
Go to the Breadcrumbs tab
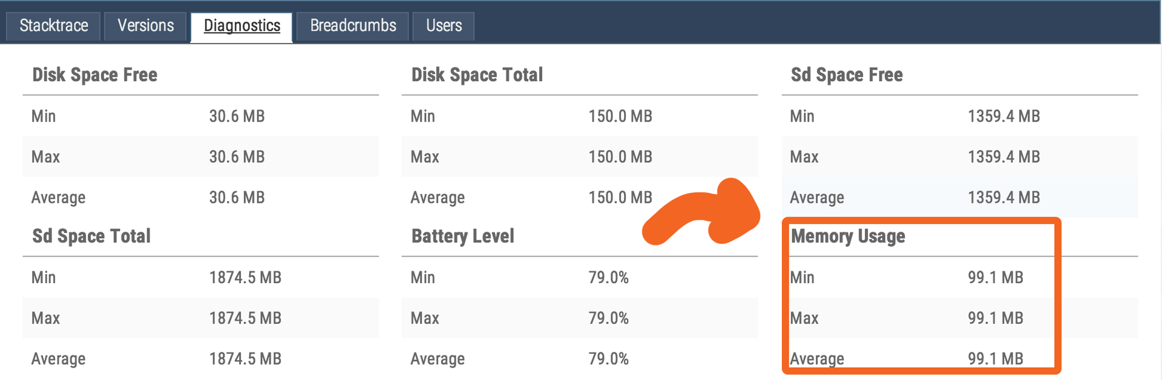[353, 26]
